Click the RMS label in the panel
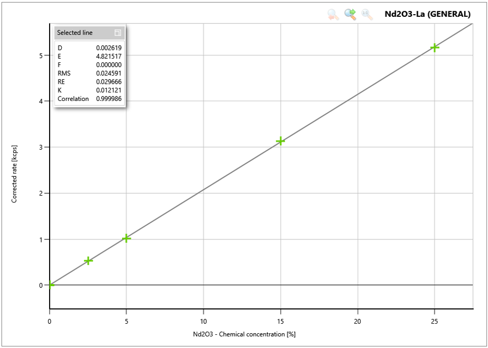The height and width of the screenshot is (348, 488). [x=64, y=73]
